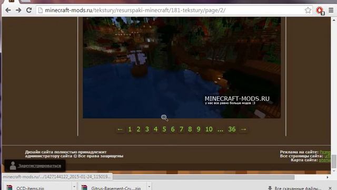Open pagination page 3
This screenshot has height=190, width=337.
(x=147, y=129)
